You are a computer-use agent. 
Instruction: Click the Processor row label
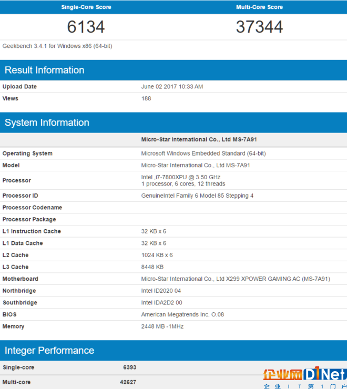pos(17,180)
